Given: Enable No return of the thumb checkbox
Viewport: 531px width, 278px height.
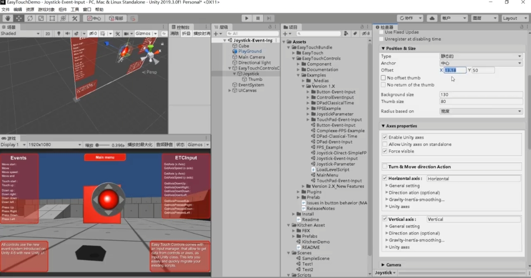Looking at the screenshot, I should [383, 85].
